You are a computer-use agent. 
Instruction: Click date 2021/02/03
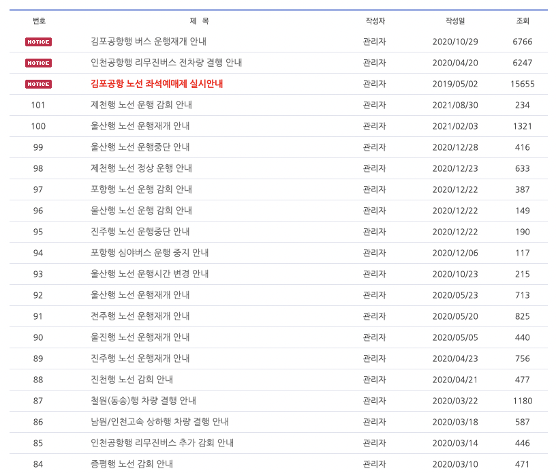[x=455, y=126]
